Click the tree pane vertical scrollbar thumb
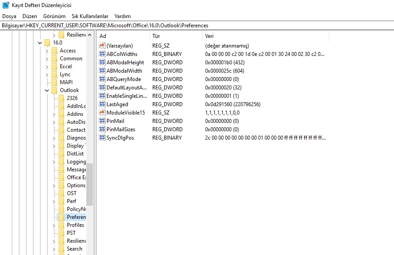 (x=89, y=184)
